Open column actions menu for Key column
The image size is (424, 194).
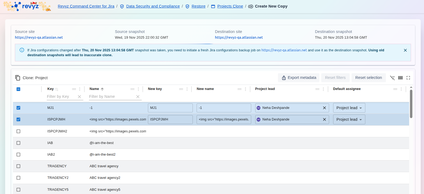[80, 89]
